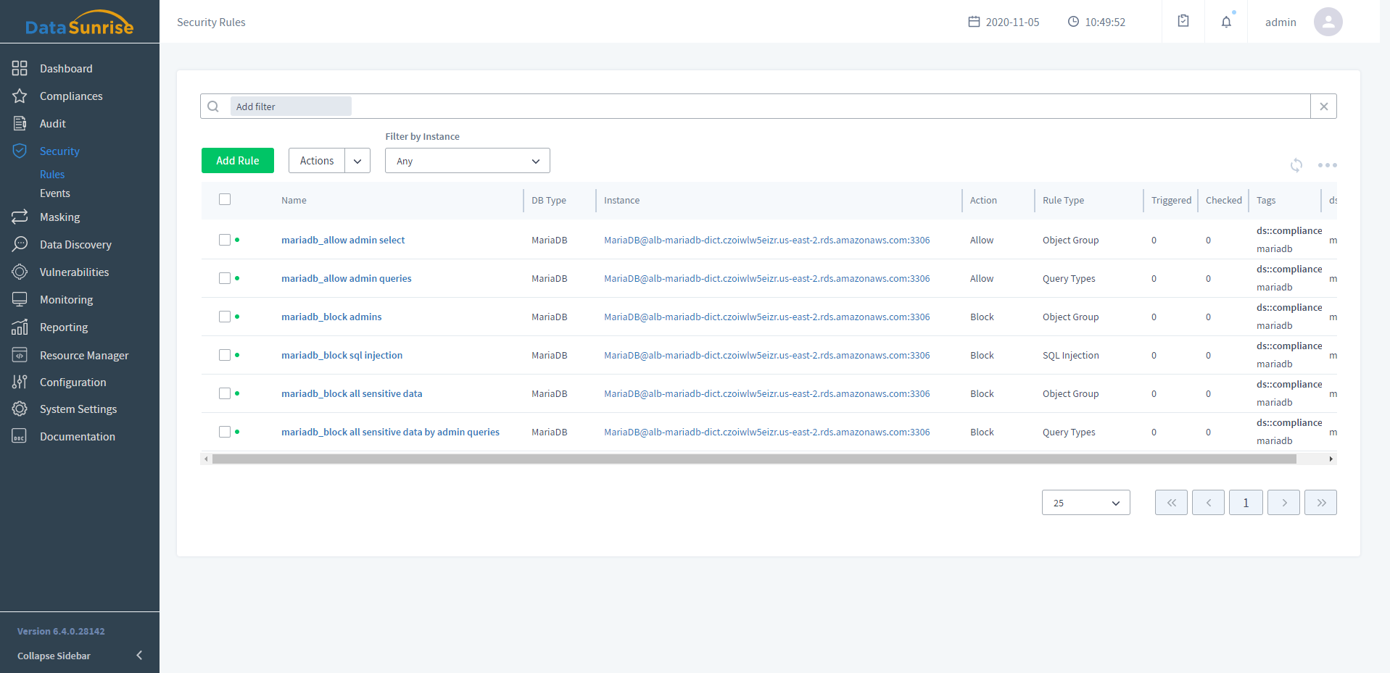Clear the filter bar with X icon

(1323, 106)
